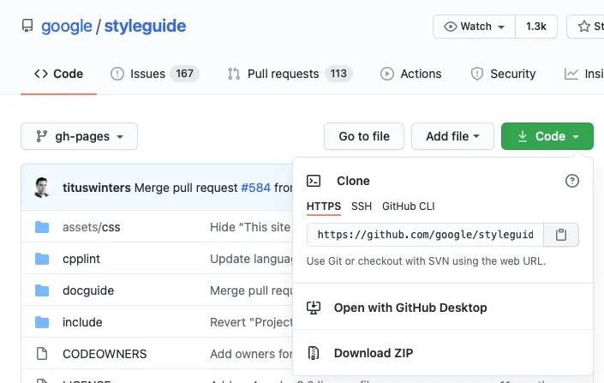Click the green Code button
This screenshot has height=383, width=604.
click(547, 136)
